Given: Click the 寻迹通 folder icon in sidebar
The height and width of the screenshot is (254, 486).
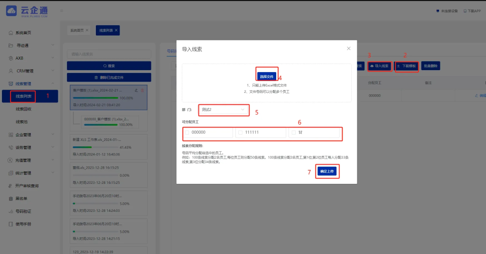Looking at the screenshot, I should tap(11, 45).
